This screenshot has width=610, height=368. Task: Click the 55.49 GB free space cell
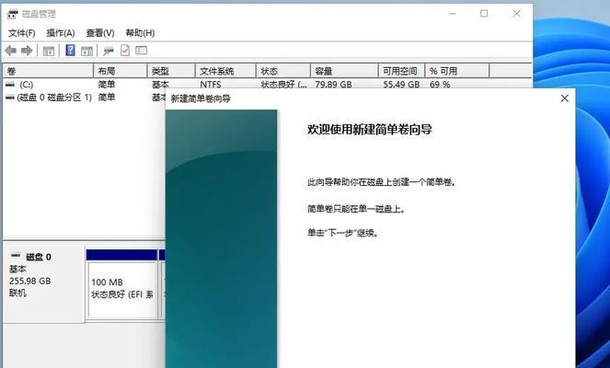coord(401,85)
